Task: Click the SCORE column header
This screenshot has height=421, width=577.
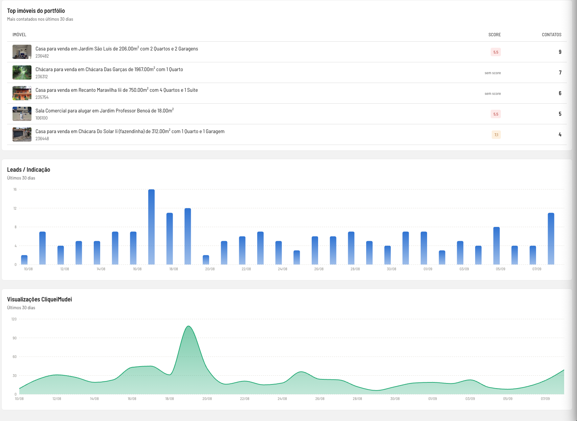Action: tap(494, 35)
